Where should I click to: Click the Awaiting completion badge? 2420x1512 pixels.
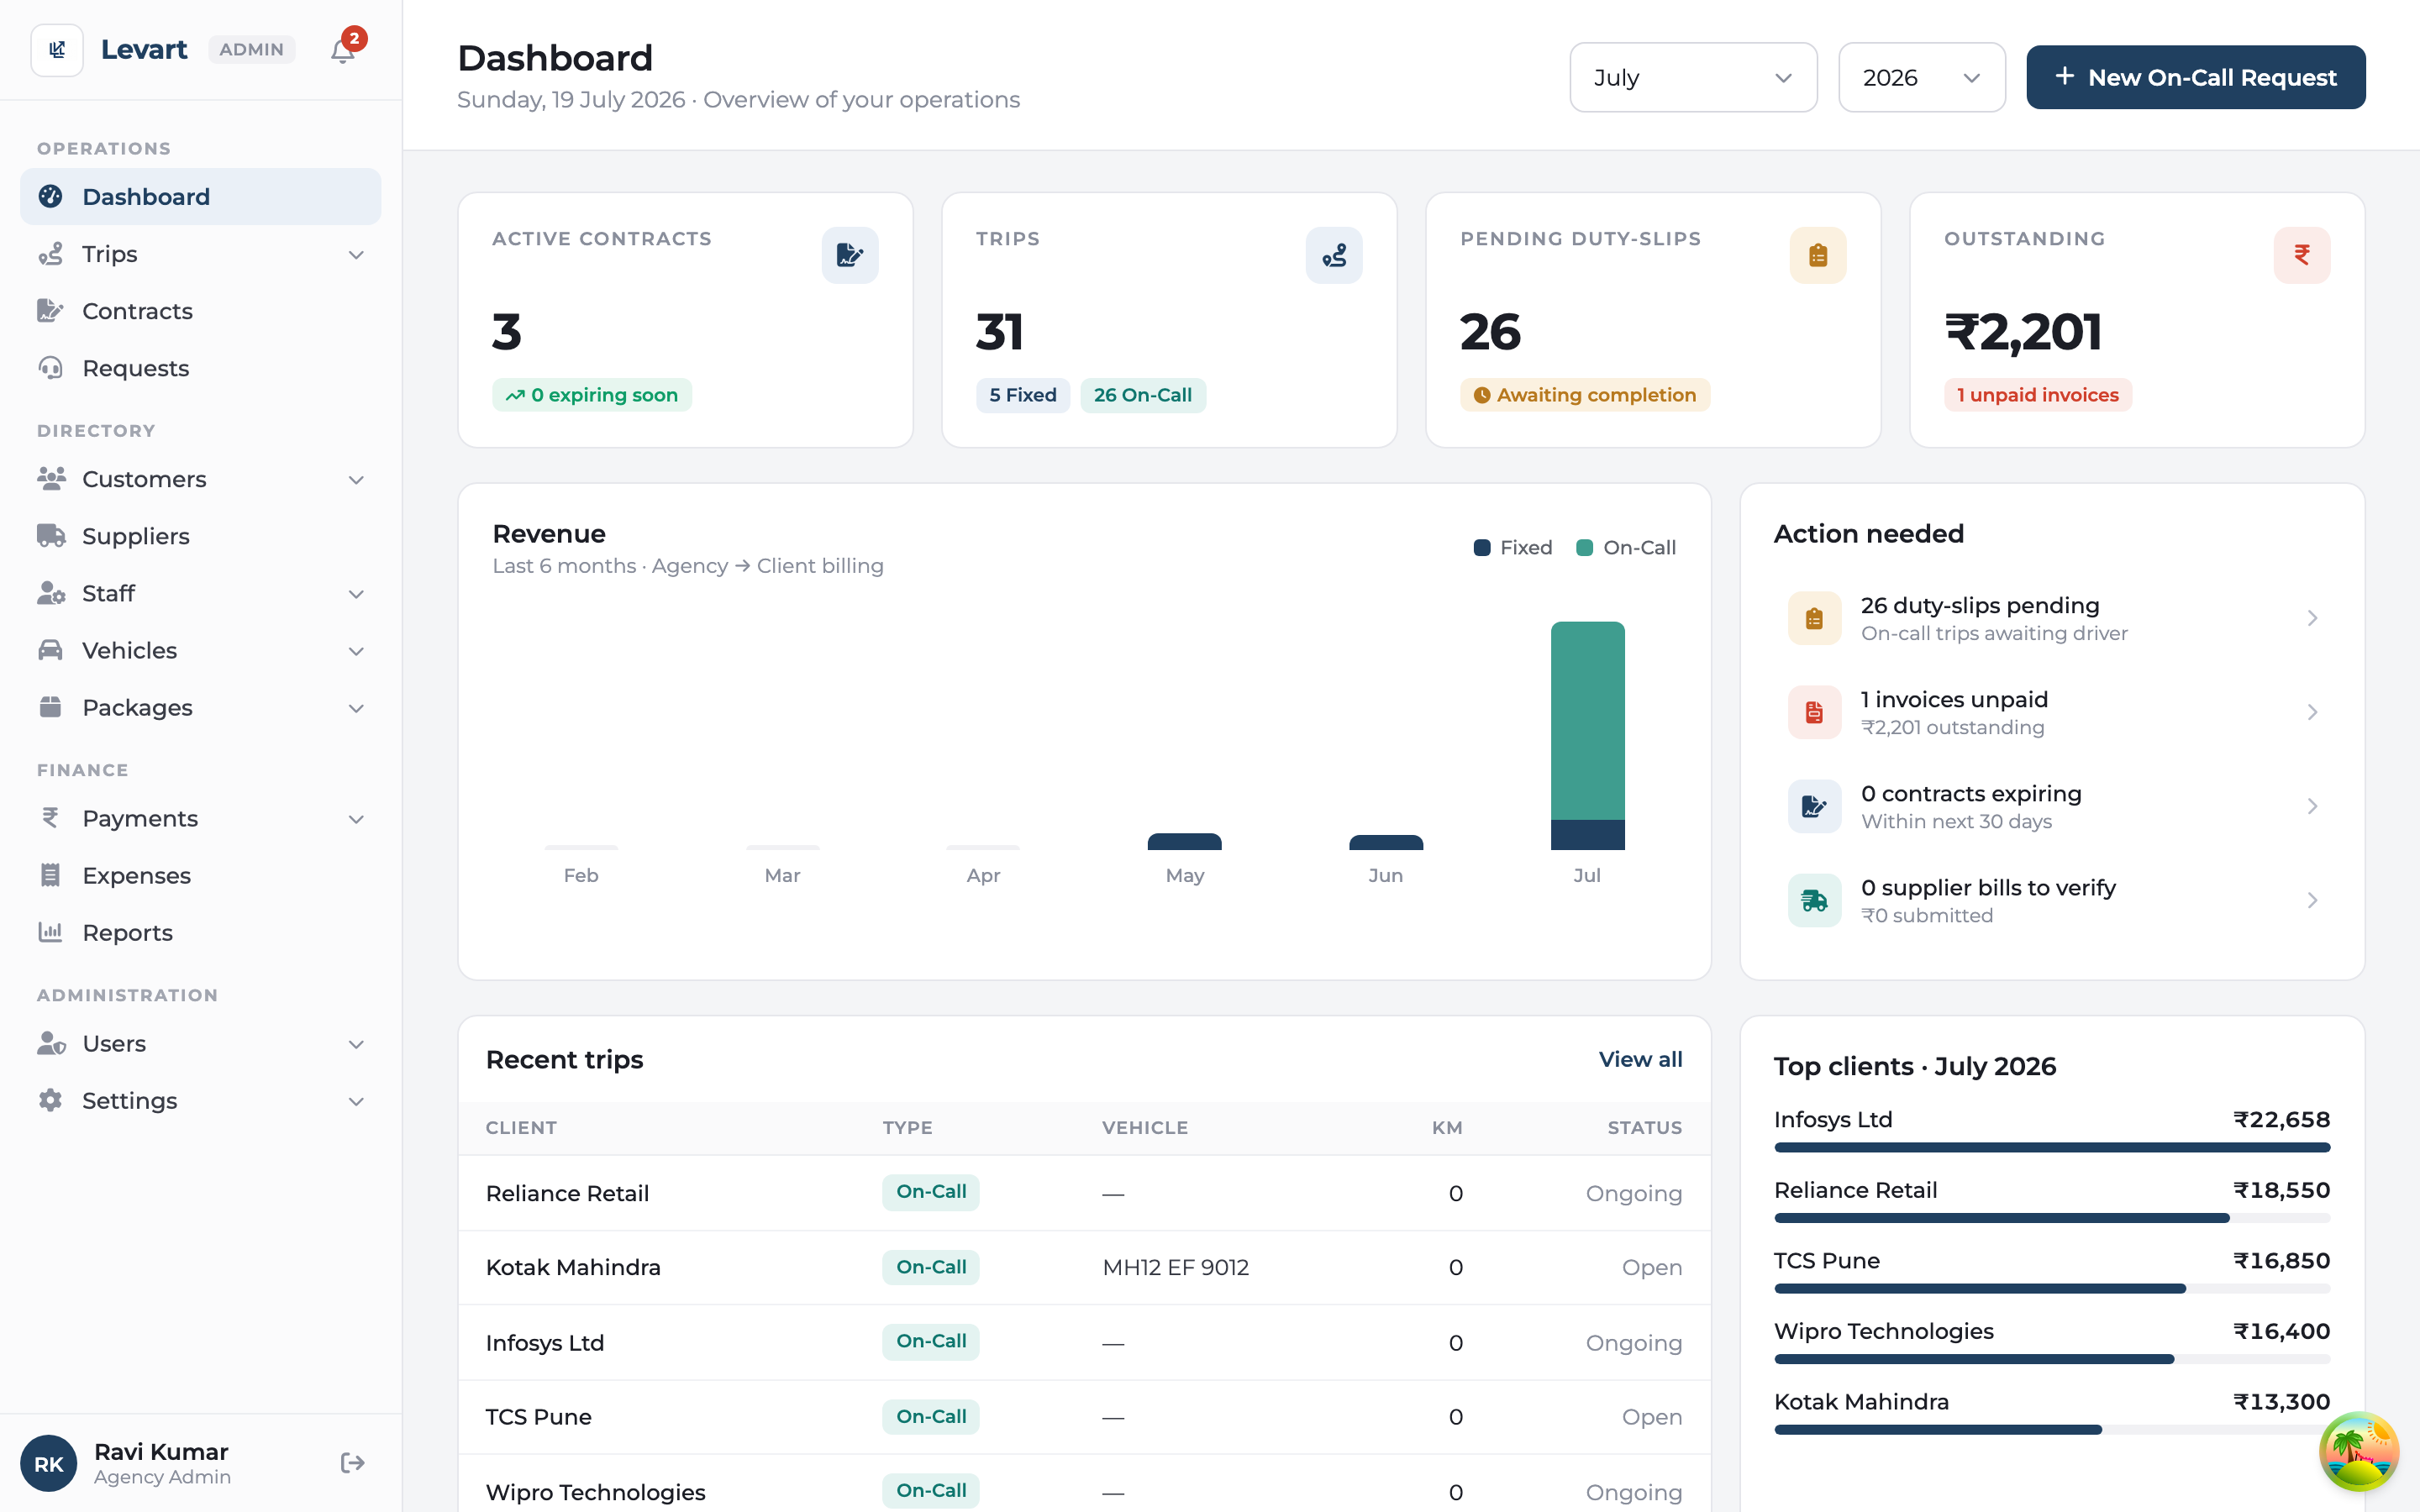(1585, 395)
